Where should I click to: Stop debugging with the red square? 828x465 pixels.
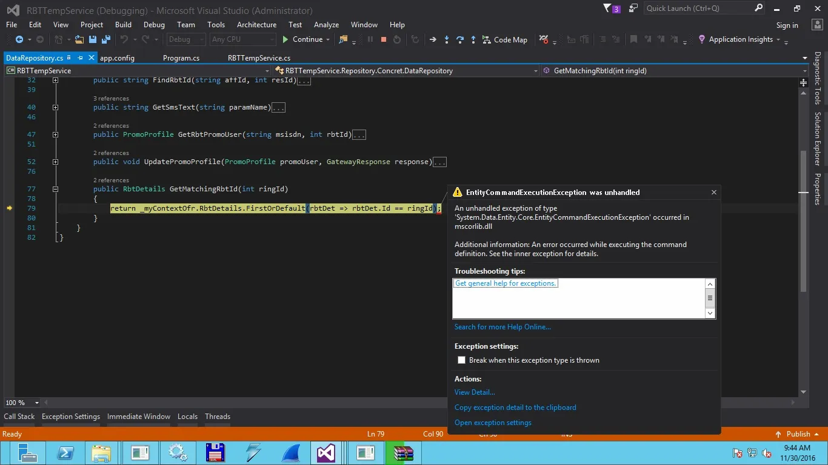(x=383, y=39)
